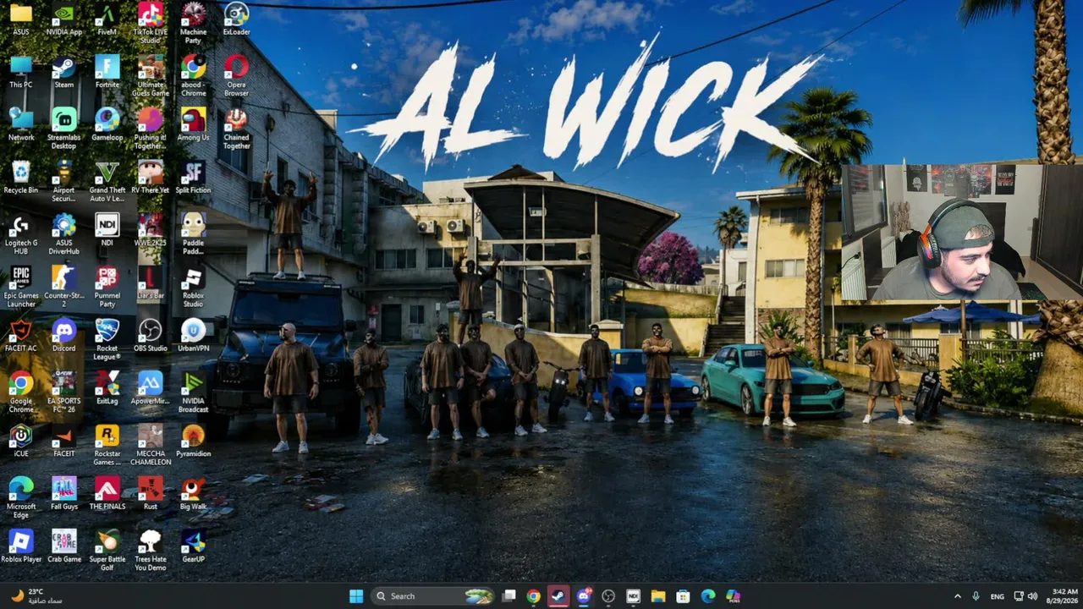Screen dimensions: 1083x609
Task: Select the Network desktop icon
Action: [x=21, y=125]
